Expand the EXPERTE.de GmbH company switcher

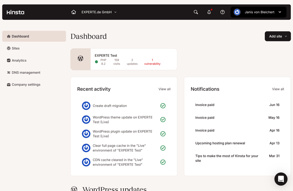click(x=99, y=12)
